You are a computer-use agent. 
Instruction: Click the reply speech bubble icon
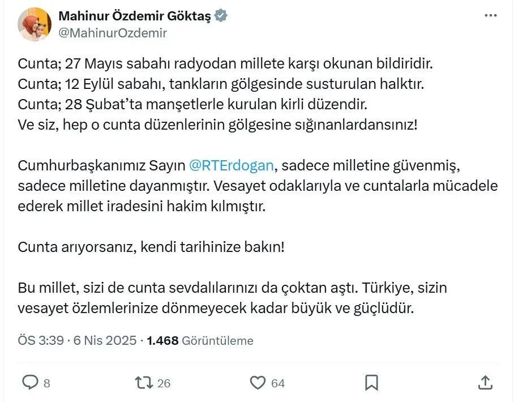pos(29,383)
